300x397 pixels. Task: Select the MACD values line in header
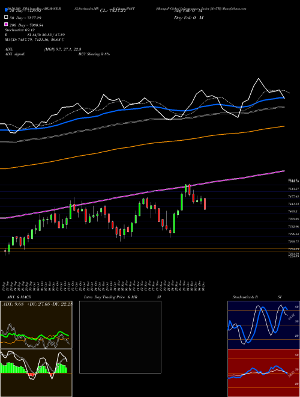coord(34,40)
